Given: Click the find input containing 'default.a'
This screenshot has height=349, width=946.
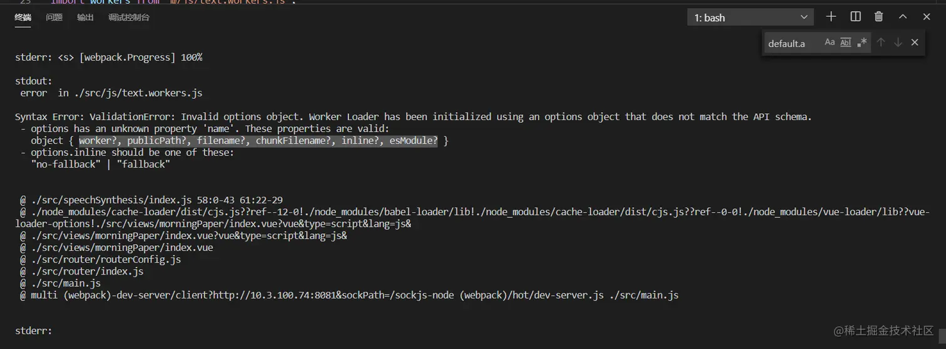Looking at the screenshot, I should tap(791, 43).
